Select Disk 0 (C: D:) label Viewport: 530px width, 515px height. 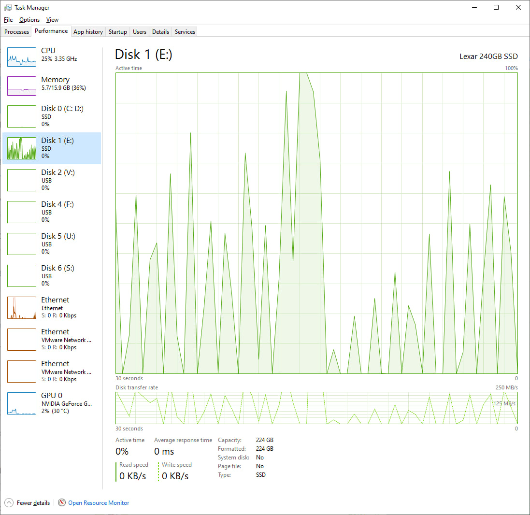pos(62,109)
